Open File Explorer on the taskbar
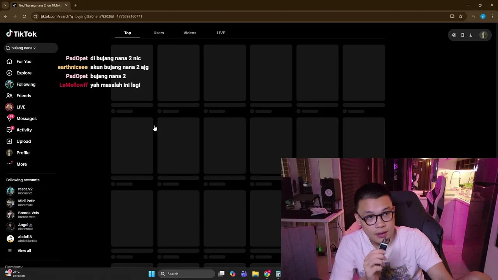Screen dimensions: 498x280 [x=255, y=274]
